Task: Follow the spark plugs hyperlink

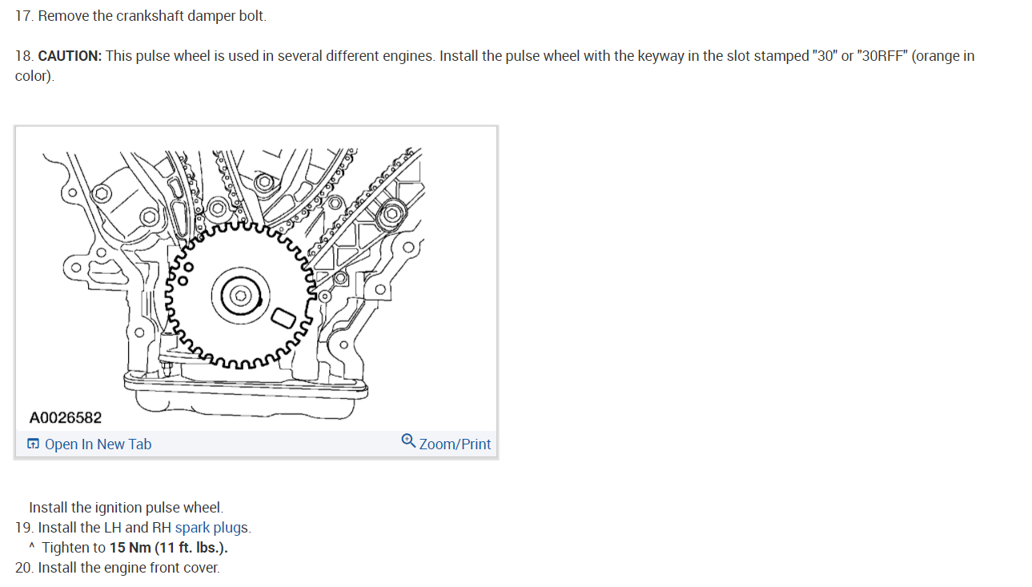Action: pyautogui.click(x=211, y=528)
